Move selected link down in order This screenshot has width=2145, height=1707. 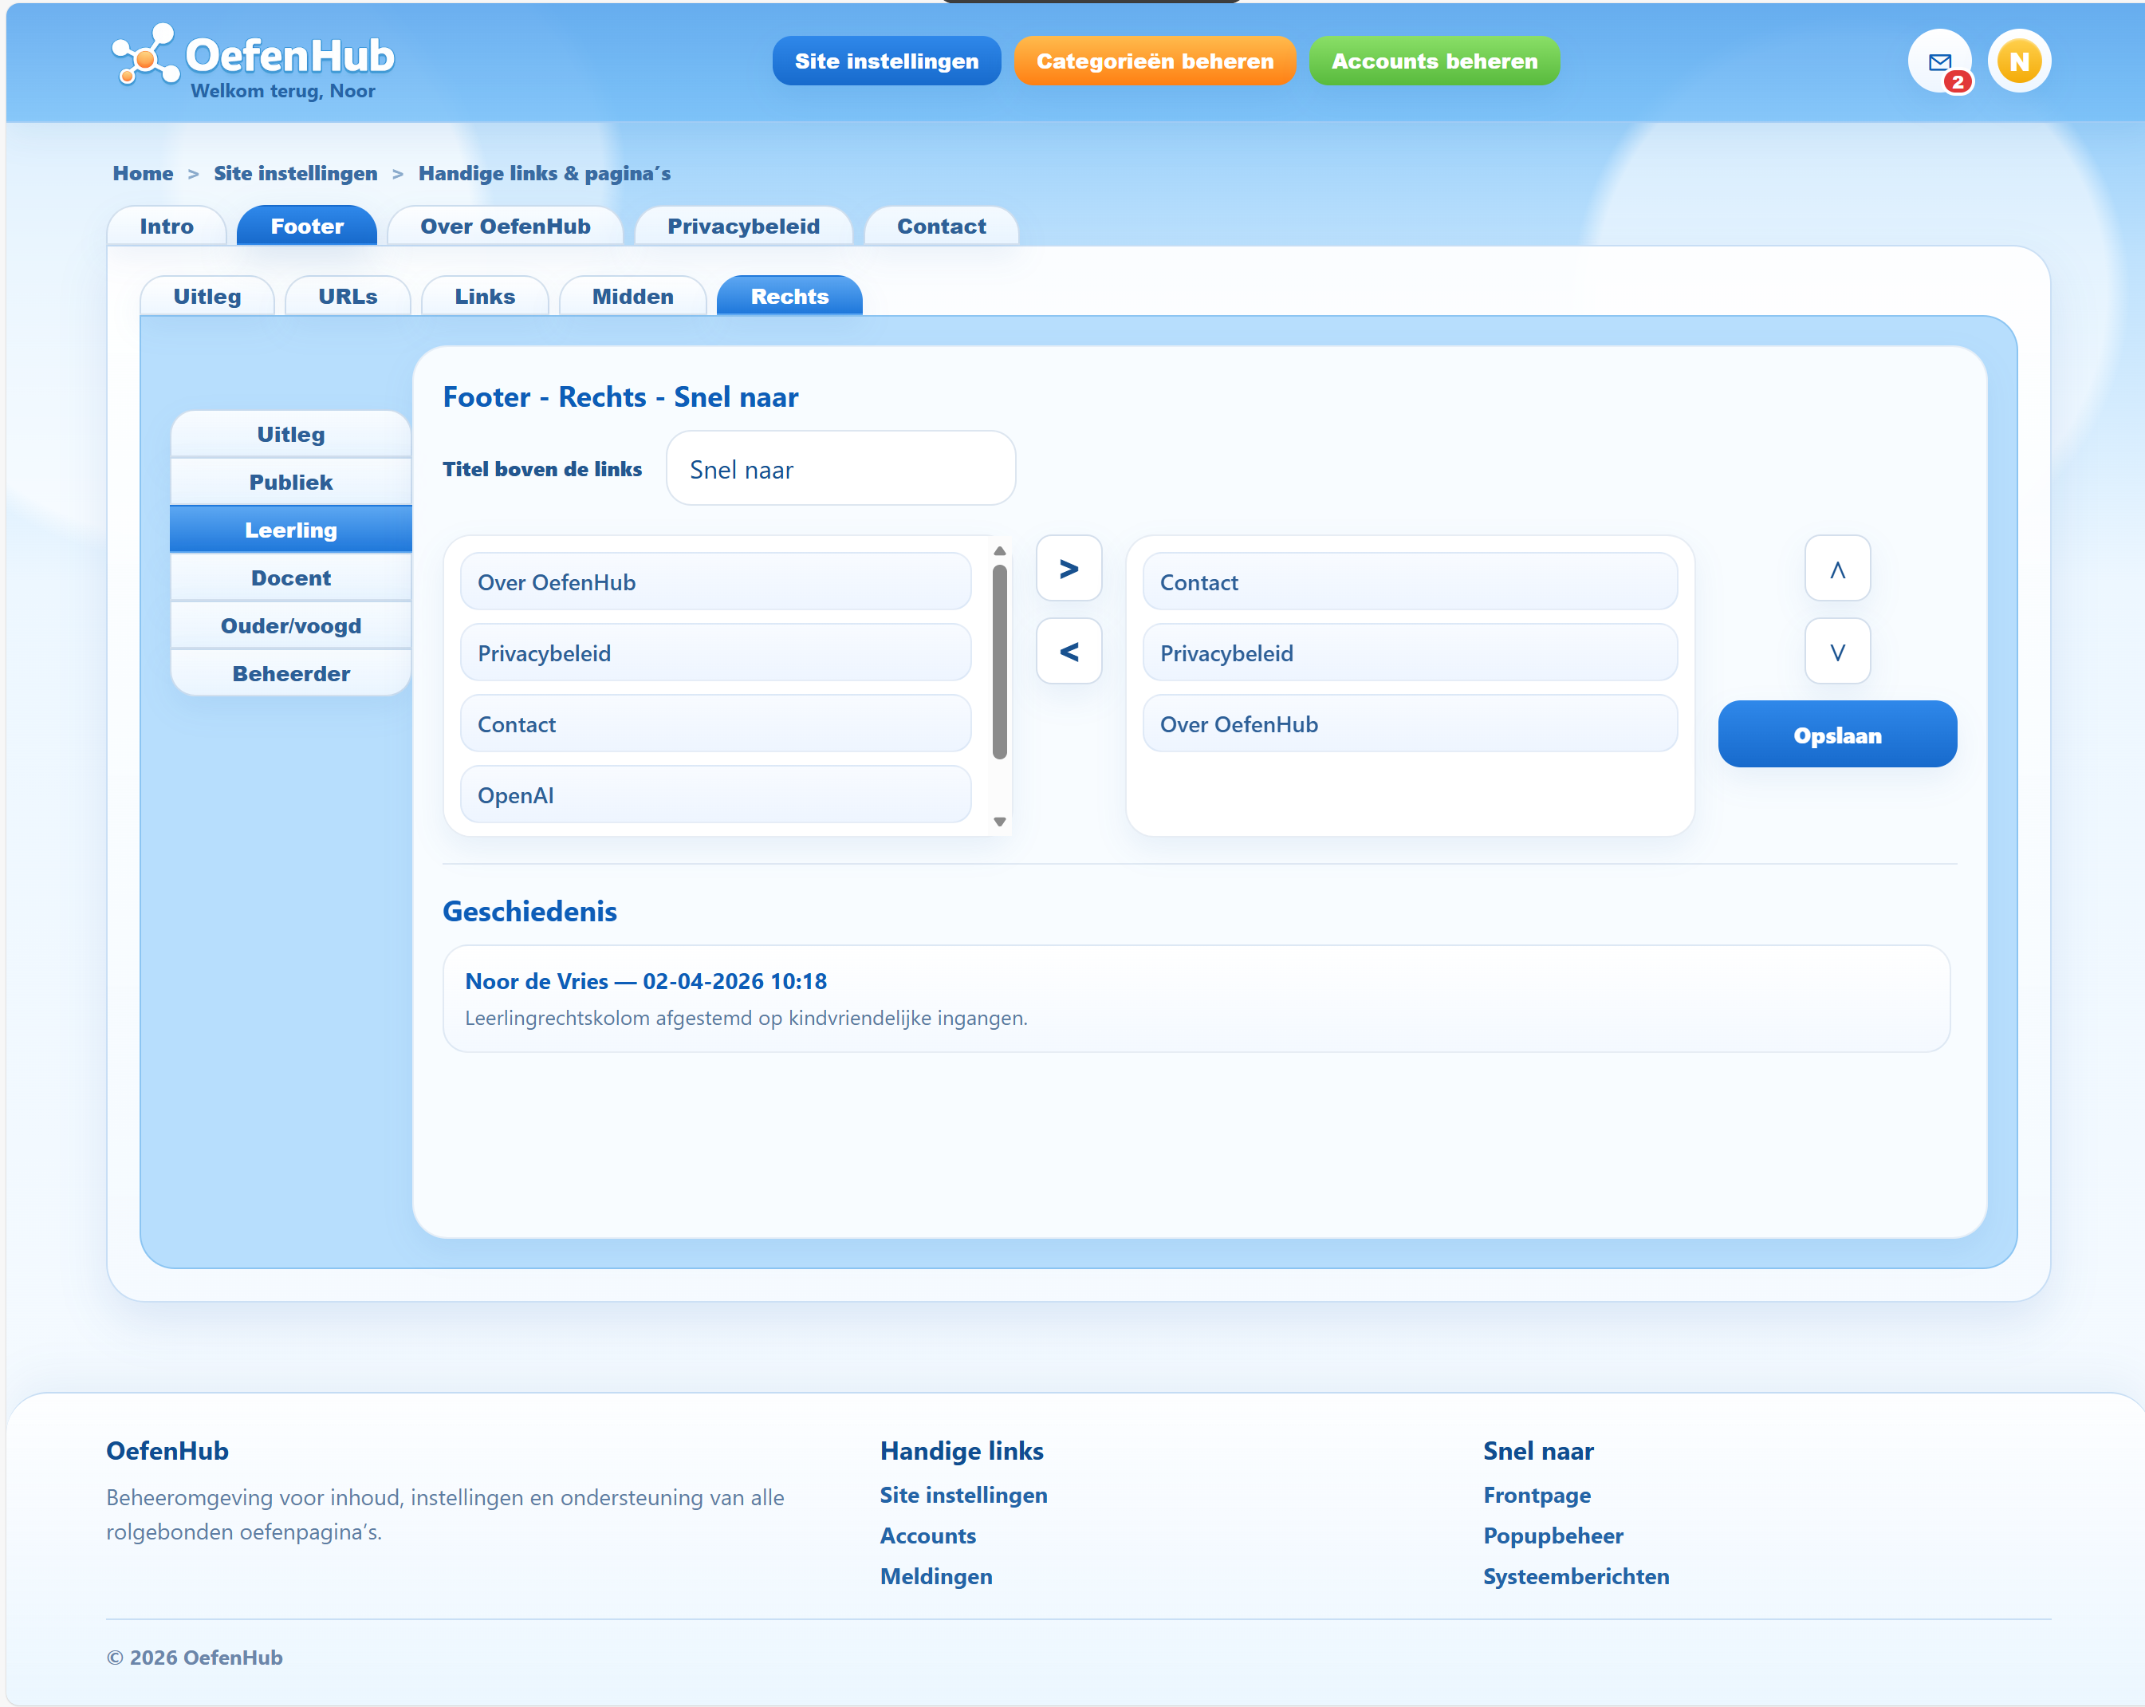[1836, 652]
